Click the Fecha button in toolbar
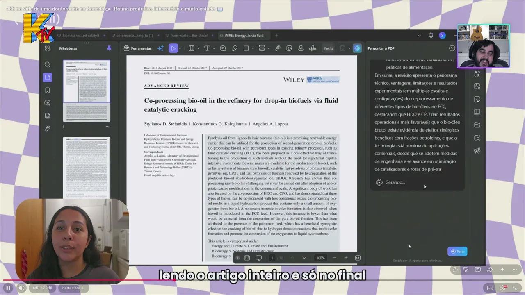The image size is (525, 295). coord(329,48)
